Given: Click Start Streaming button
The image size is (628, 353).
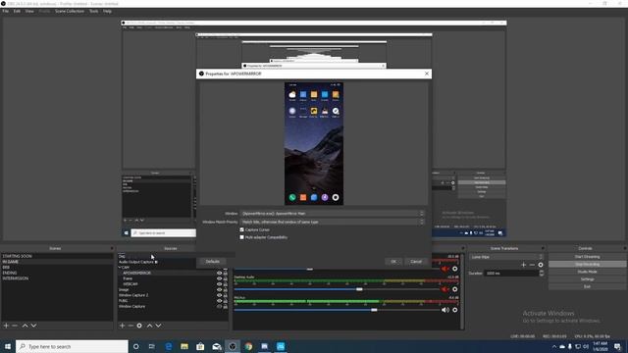Looking at the screenshot, I should point(587,257).
